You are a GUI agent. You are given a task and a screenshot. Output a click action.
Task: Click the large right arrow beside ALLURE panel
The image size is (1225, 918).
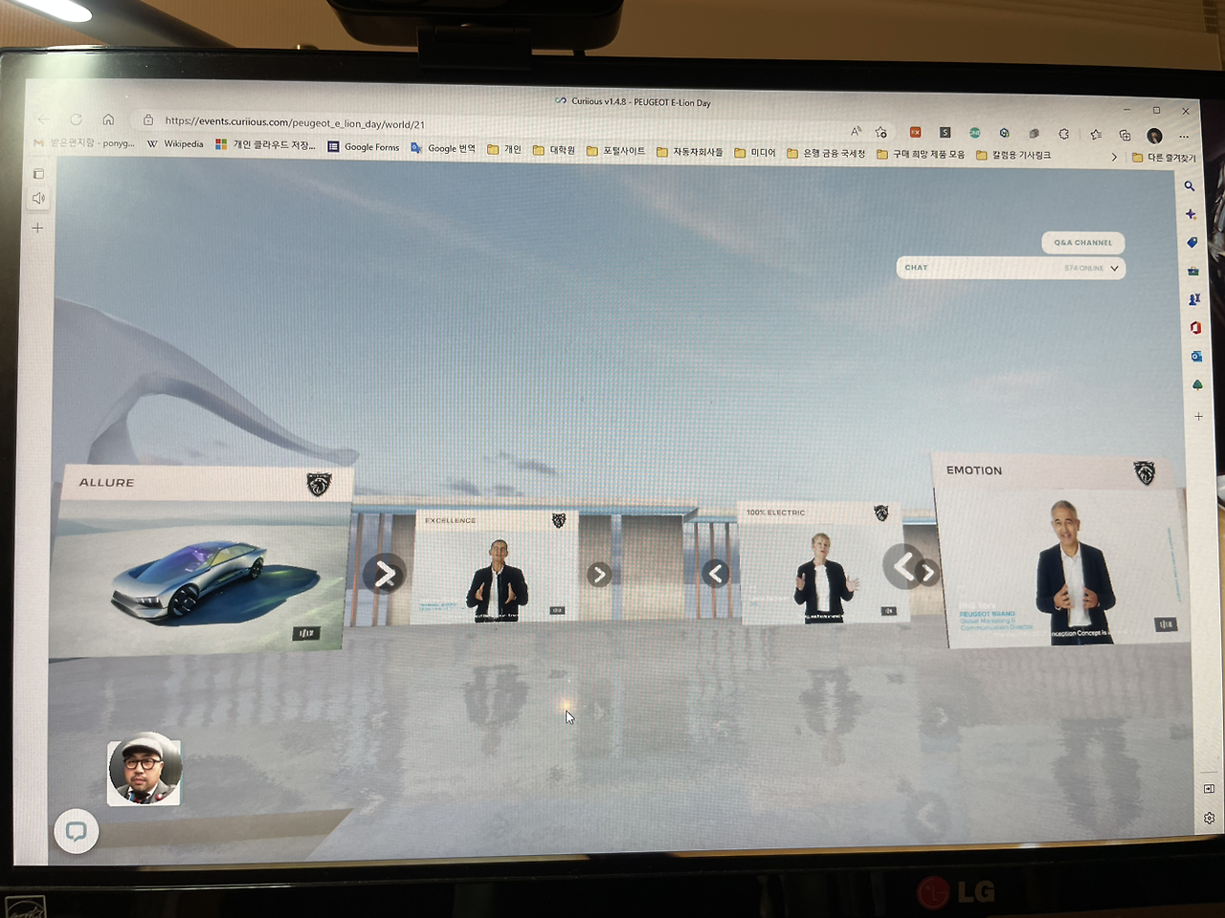click(384, 574)
